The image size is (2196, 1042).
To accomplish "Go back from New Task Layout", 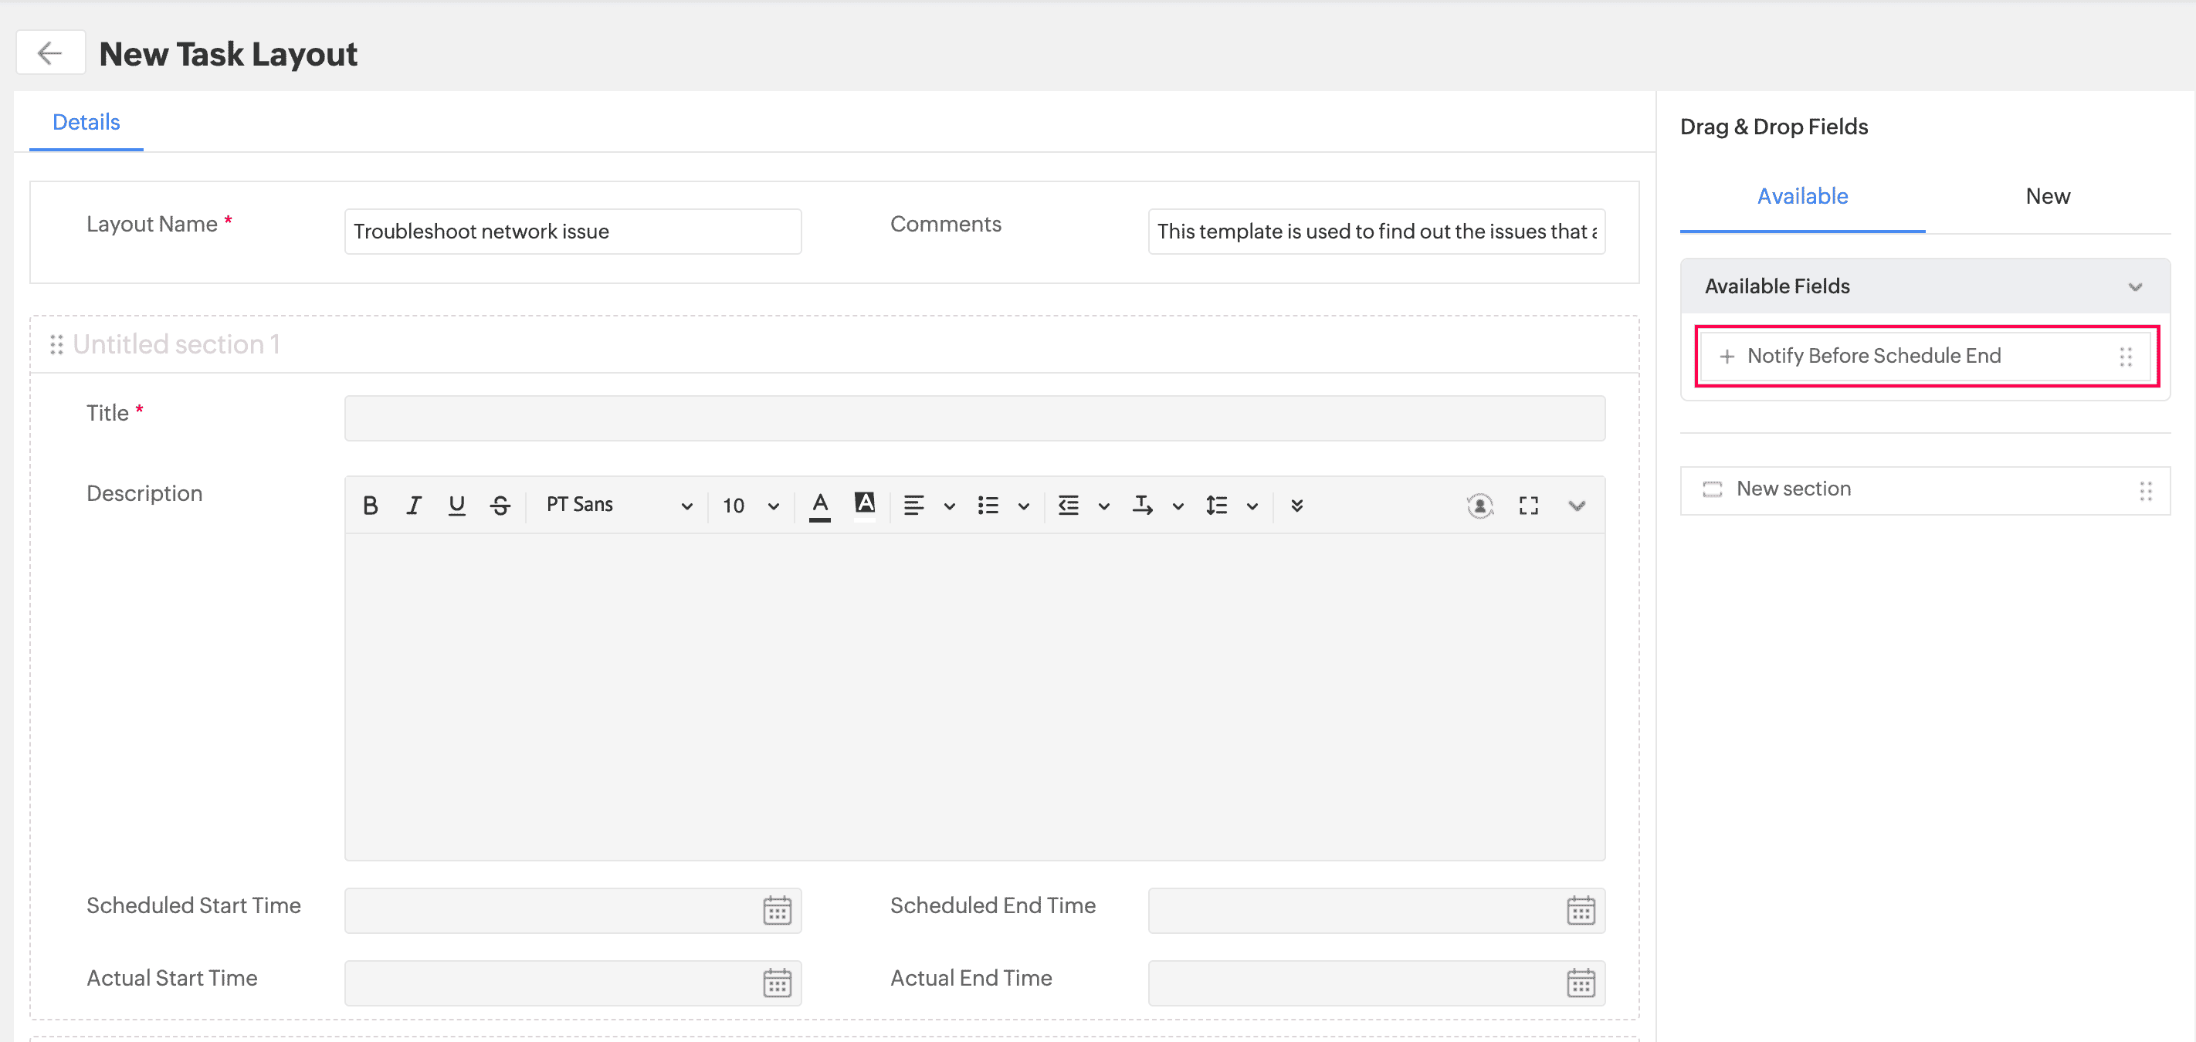I will tap(50, 52).
